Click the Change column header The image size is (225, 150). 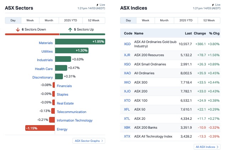click(x=200, y=33)
